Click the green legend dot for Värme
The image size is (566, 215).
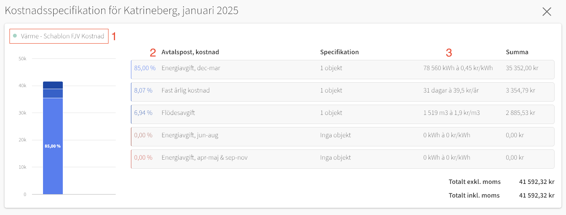pos(15,36)
